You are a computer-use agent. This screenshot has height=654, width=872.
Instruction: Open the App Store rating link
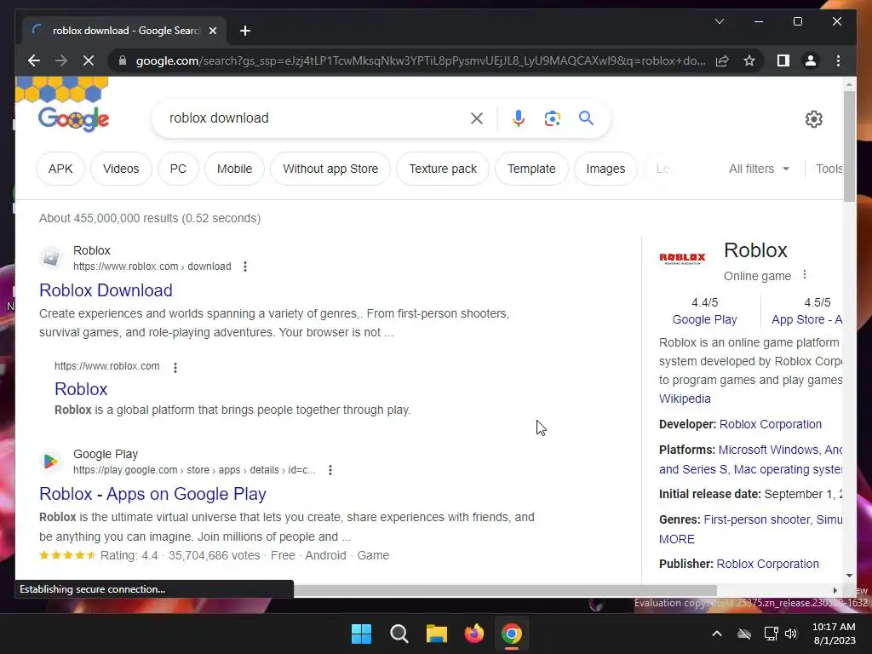[806, 319]
